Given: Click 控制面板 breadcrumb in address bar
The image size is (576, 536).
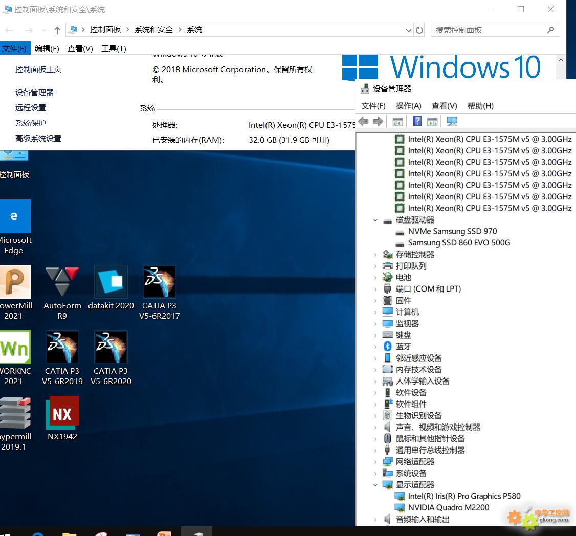Looking at the screenshot, I should (x=105, y=30).
